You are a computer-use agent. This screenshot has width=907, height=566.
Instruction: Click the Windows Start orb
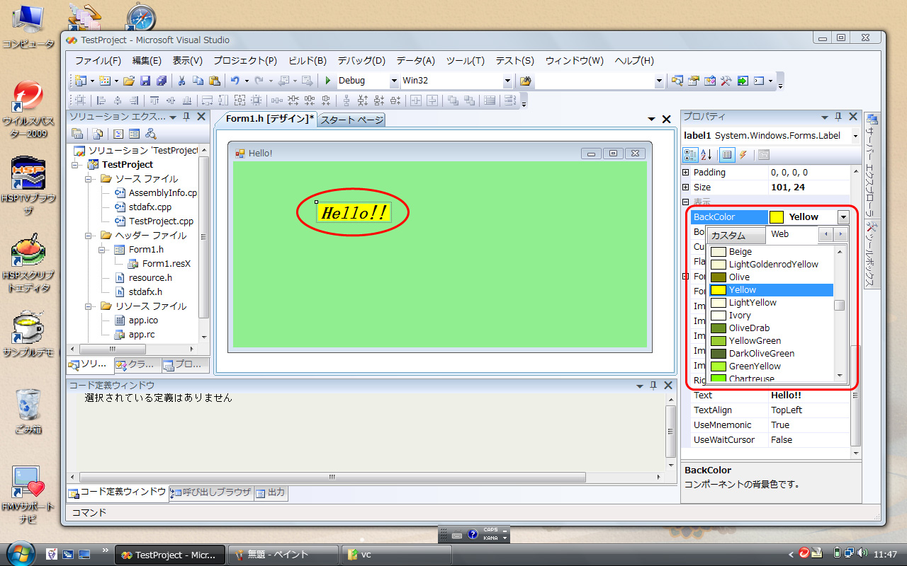click(x=21, y=553)
